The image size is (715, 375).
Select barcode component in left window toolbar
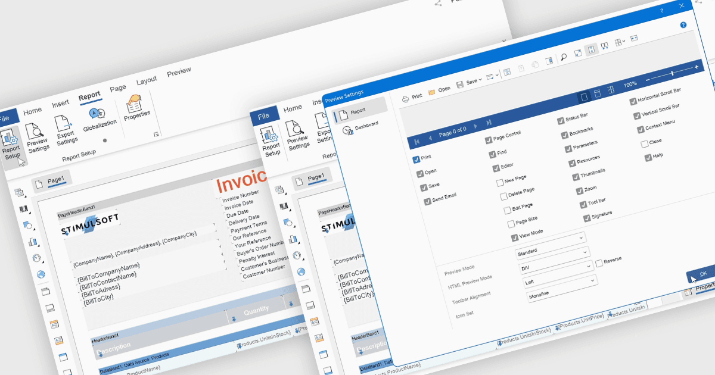tap(24, 209)
